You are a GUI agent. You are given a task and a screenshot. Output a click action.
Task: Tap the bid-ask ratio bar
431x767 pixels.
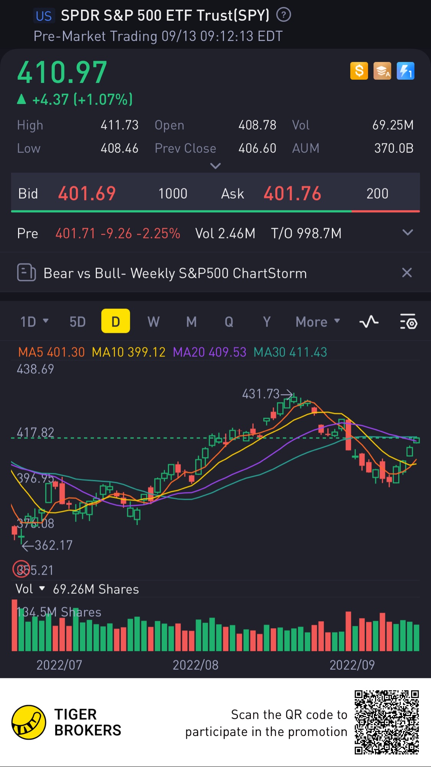click(x=215, y=211)
